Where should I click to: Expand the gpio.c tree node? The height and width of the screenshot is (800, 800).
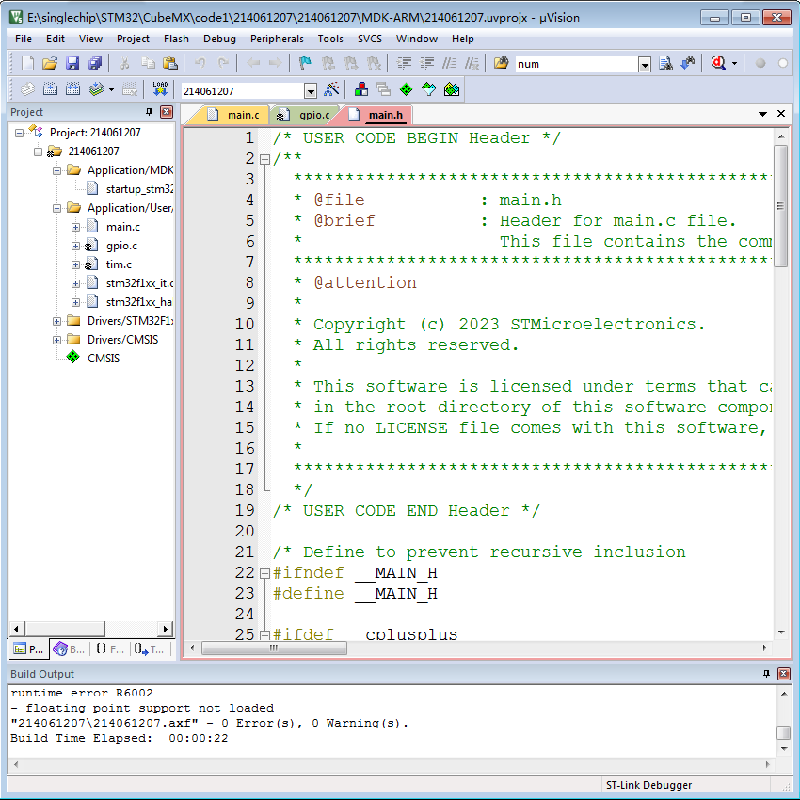tap(75, 246)
